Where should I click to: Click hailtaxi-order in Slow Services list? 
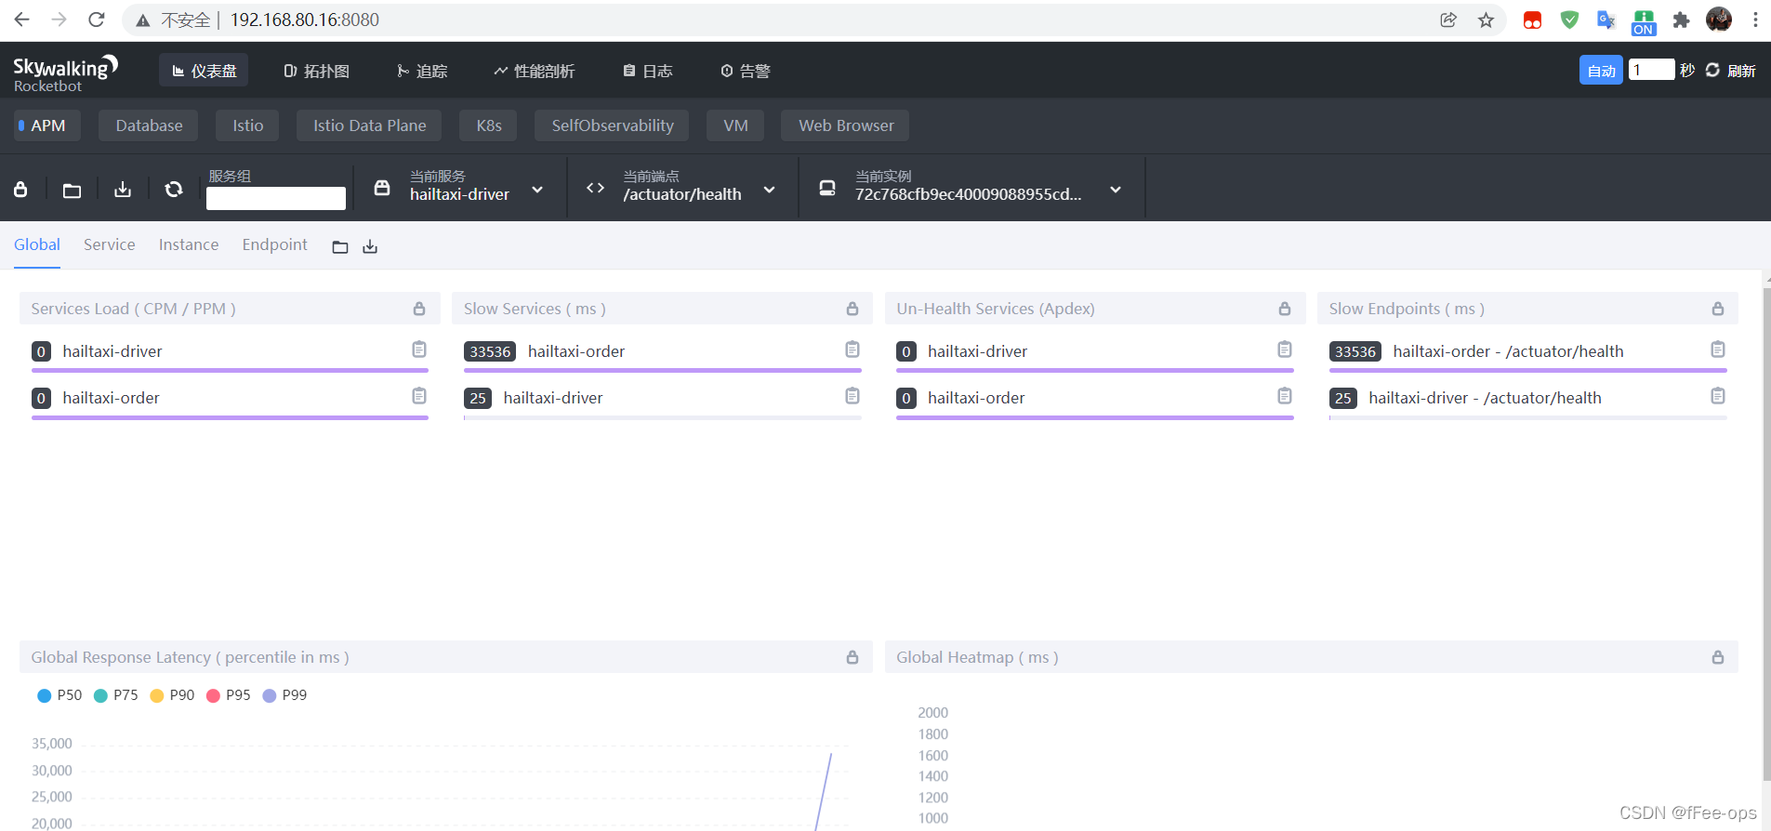[x=576, y=351]
